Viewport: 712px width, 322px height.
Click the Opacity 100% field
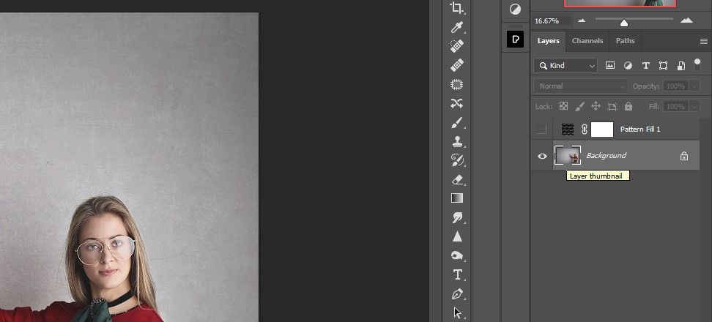[x=675, y=86]
